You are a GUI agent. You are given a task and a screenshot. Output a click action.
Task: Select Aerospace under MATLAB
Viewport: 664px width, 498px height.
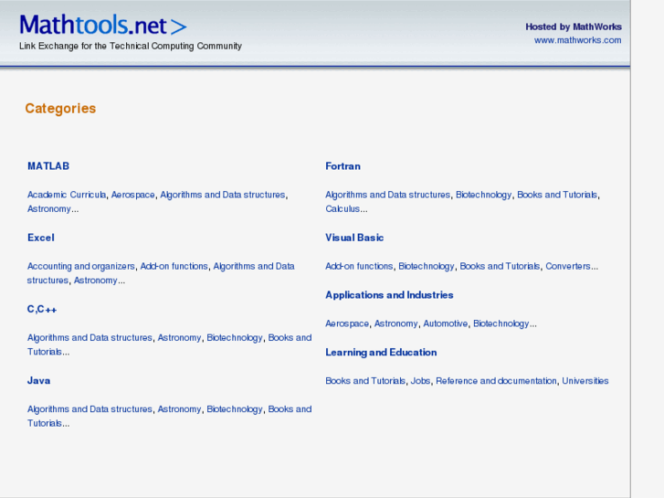click(x=133, y=195)
